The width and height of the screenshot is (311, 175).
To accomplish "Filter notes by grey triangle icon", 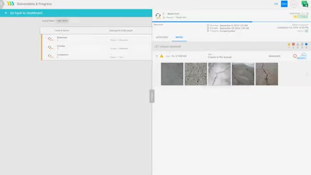I will coord(298,45).
